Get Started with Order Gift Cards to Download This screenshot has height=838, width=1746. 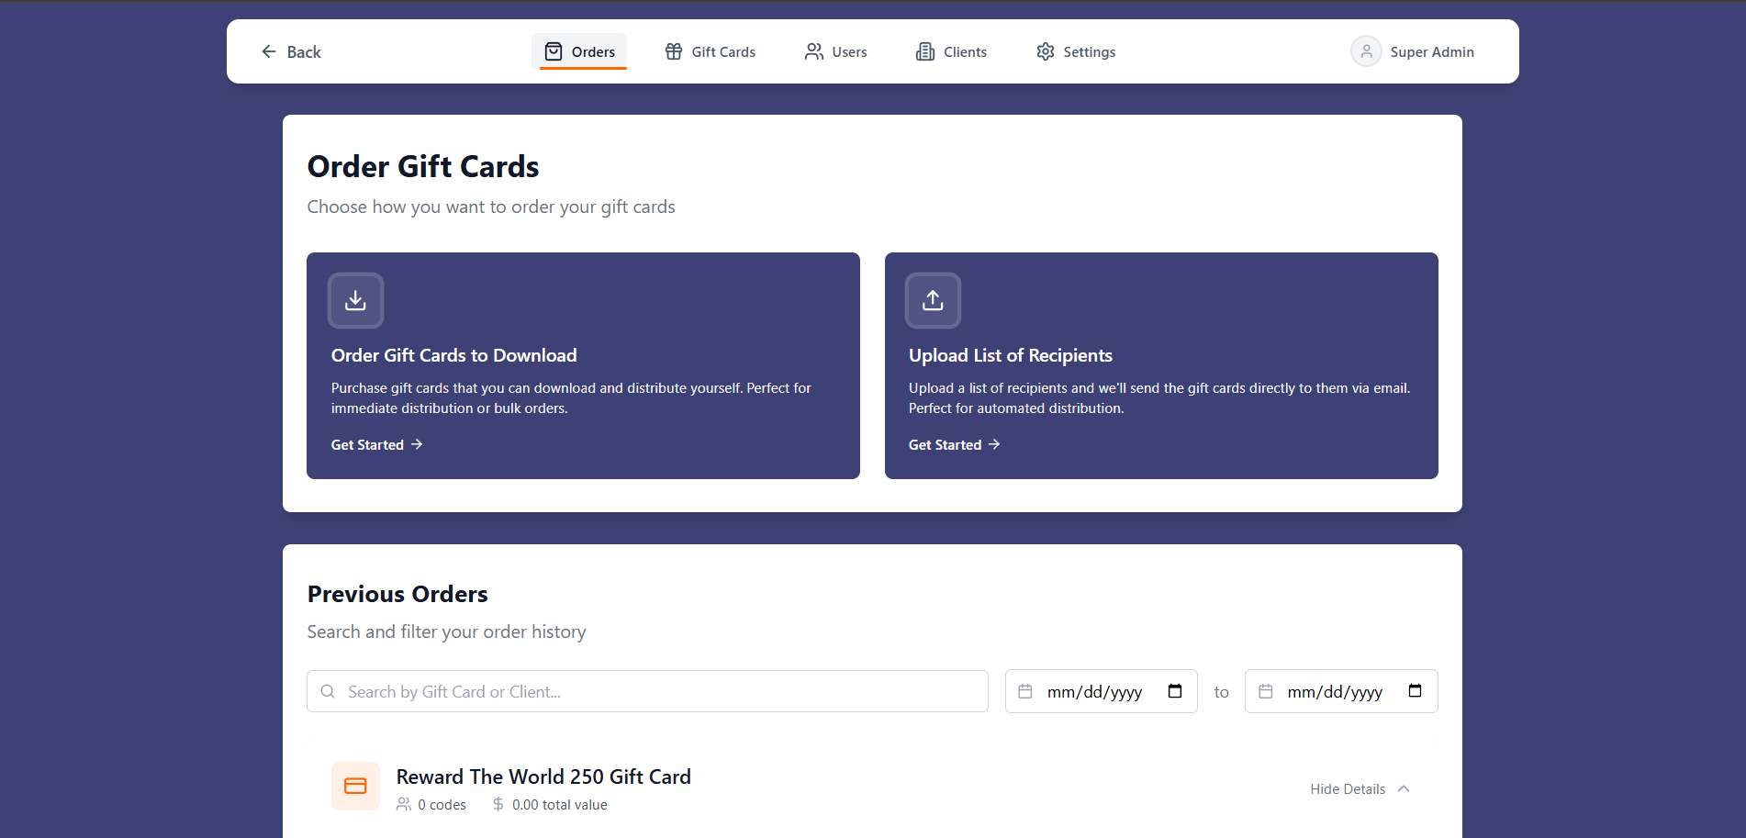pyautogui.click(x=376, y=445)
